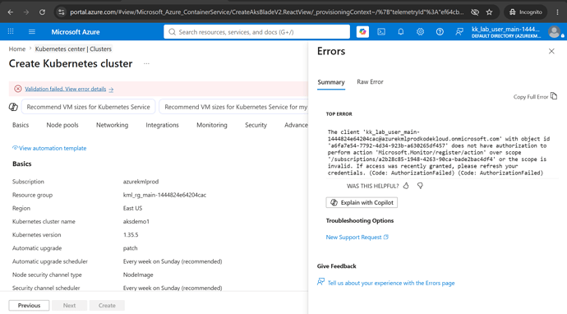Click the Subscription value azurekmlprod
Viewport: 567px width, 314px height.
tap(141, 181)
